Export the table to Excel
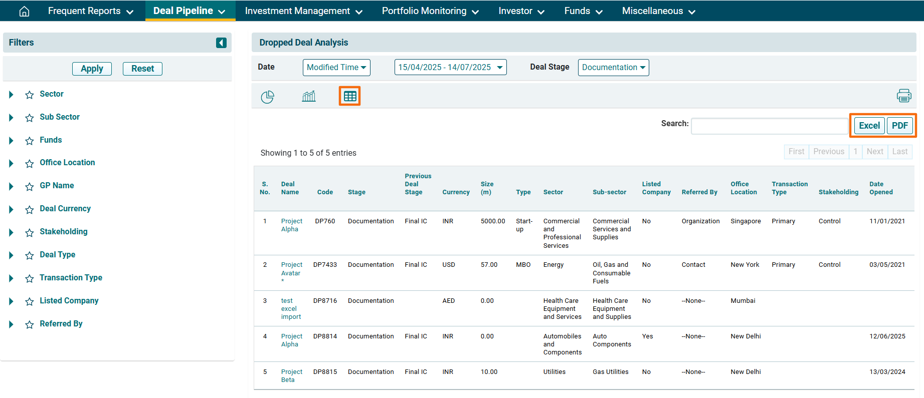The width and height of the screenshot is (924, 398). pos(869,126)
